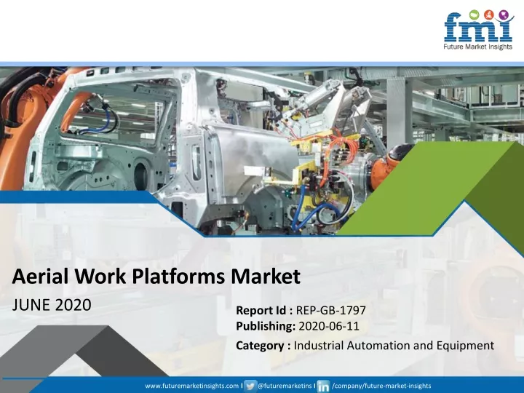524x393 pixels.
Task: Click the FMI Future Market Insights logo
Action: pyautogui.click(x=478, y=30)
